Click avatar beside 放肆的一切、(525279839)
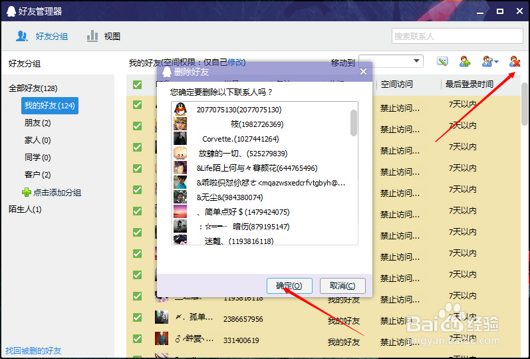The width and height of the screenshot is (530, 359). [180, 153]
